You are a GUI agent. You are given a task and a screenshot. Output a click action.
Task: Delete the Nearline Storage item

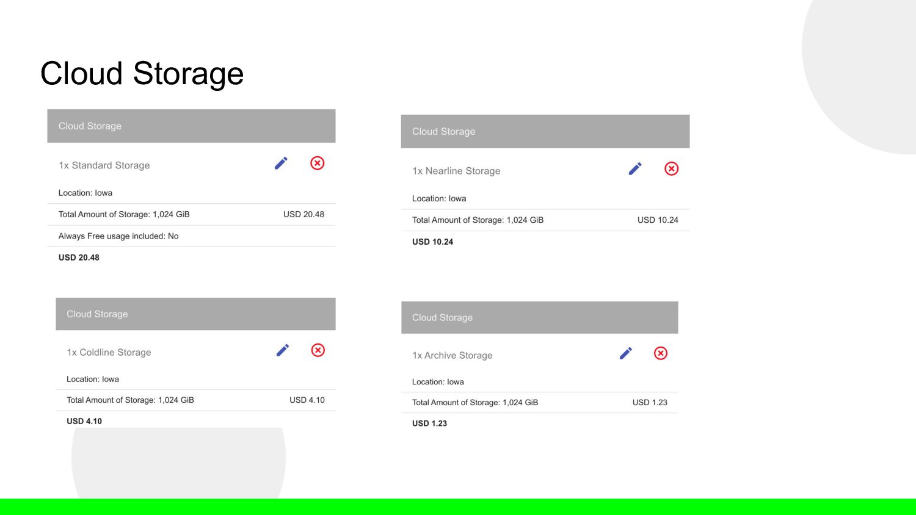pyautogui.click(x=672, y=168)
